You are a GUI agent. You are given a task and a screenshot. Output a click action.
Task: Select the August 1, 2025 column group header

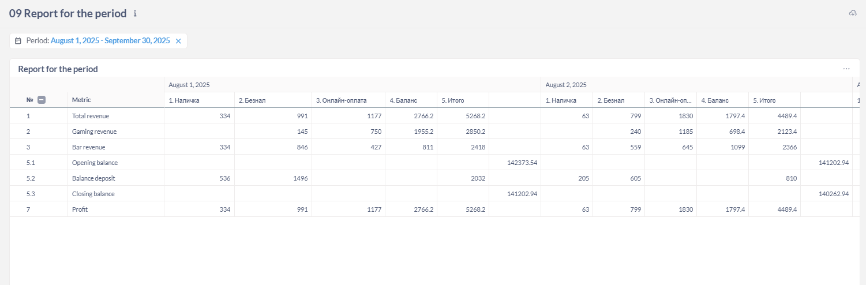(x=189, y=85)
